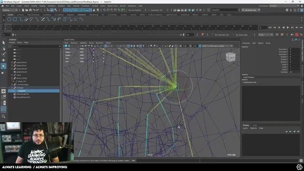
Task: Select Neck_Ctrl in the Outliner
Action: [22, 81]
